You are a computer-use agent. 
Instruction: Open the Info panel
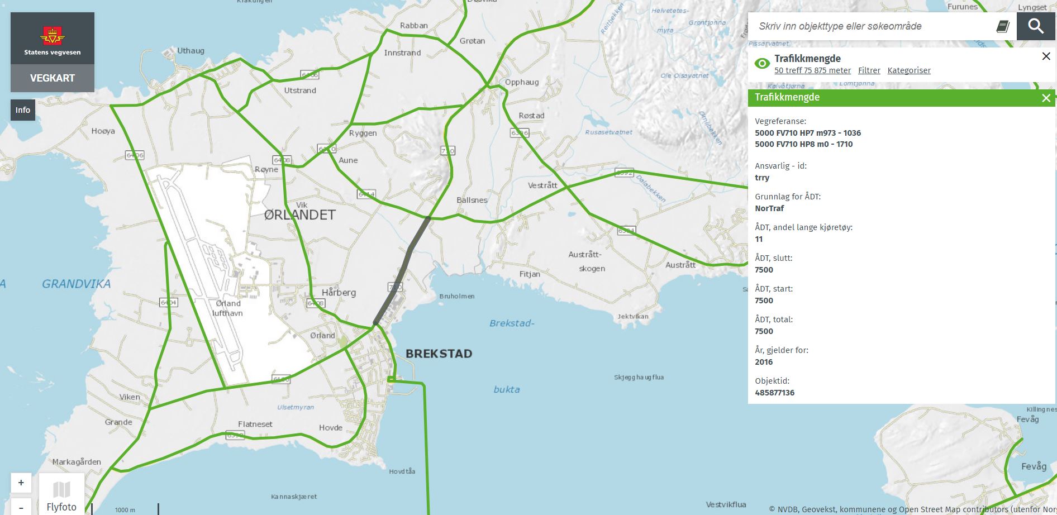tap(23, 110)
